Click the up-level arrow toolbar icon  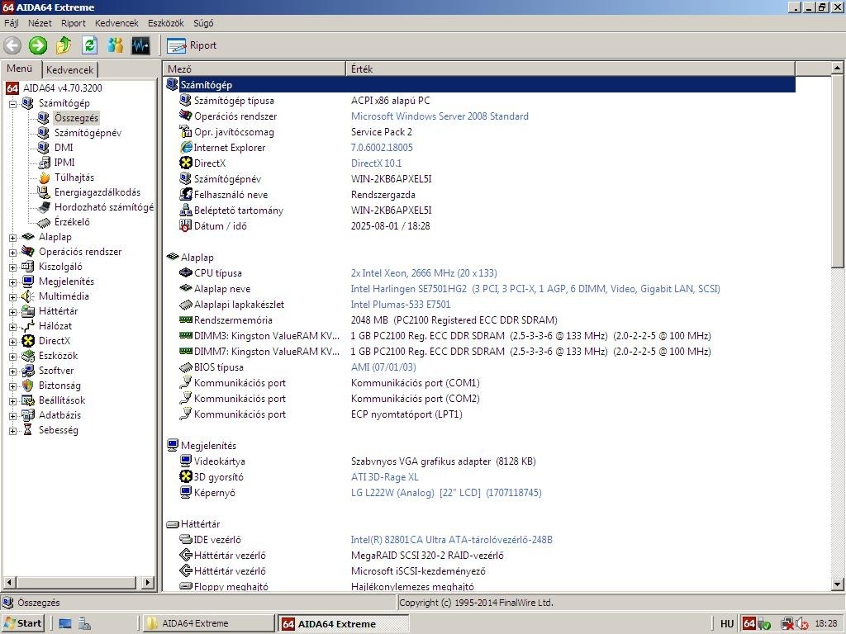click(x=64, y=45)
